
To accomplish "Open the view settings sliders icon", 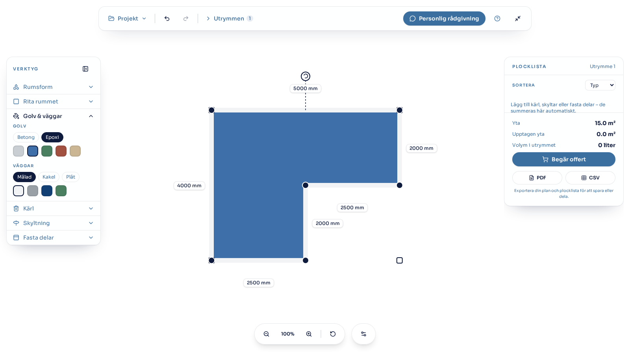I will click(x=363, y=334).
